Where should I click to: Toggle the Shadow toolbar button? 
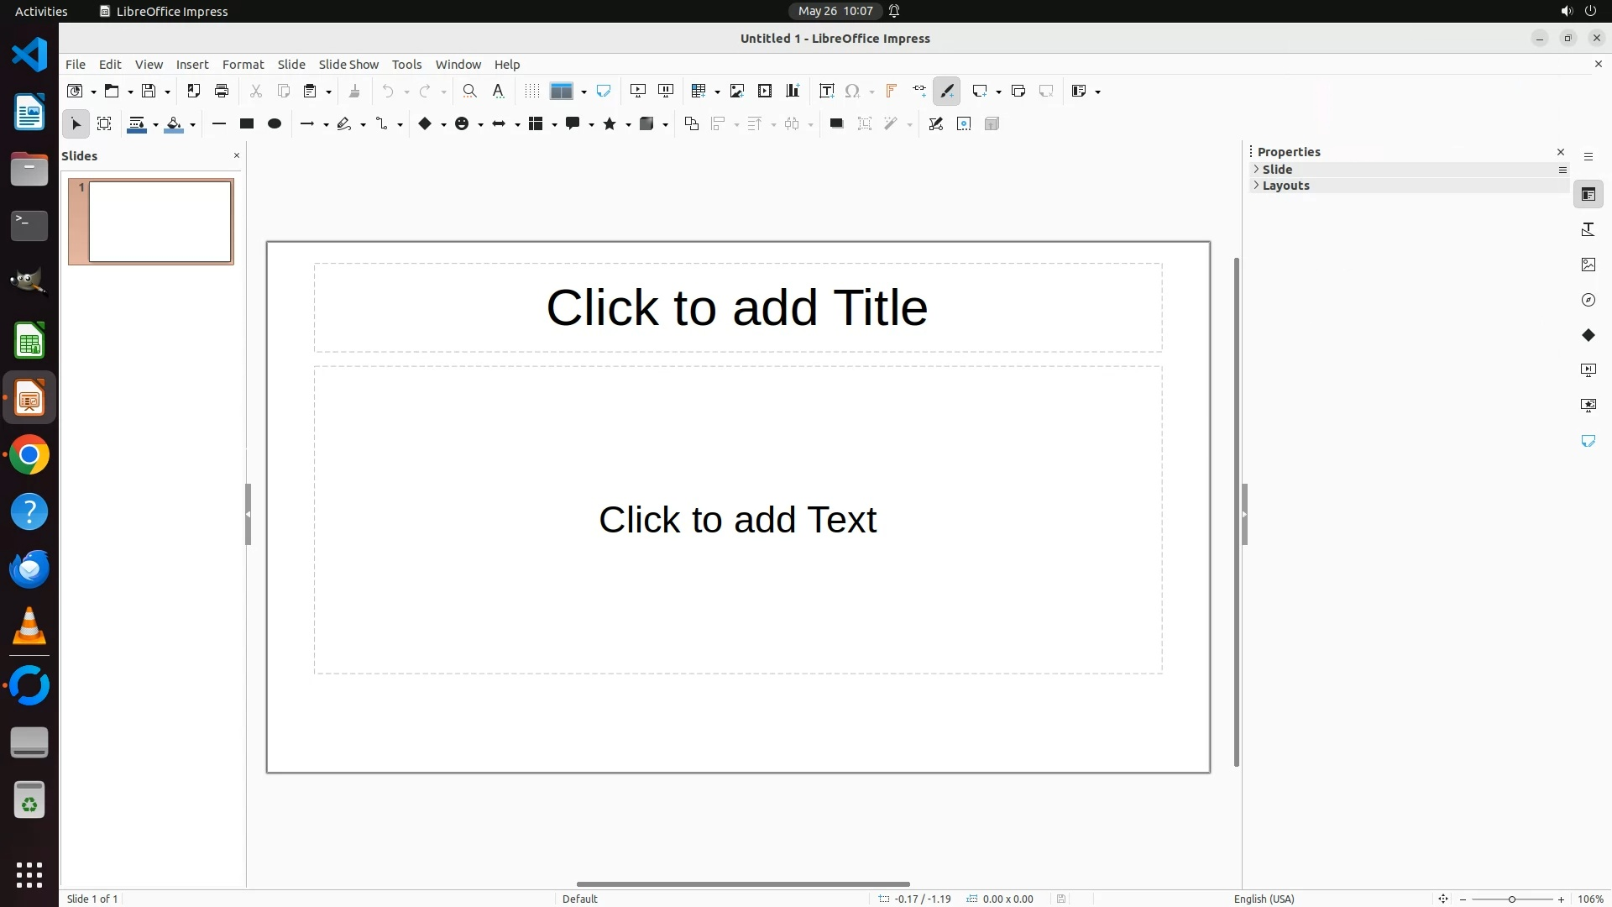836,123
